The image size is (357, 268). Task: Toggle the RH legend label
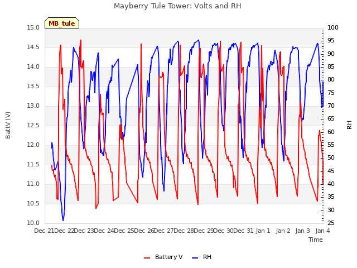click(207, 257)
